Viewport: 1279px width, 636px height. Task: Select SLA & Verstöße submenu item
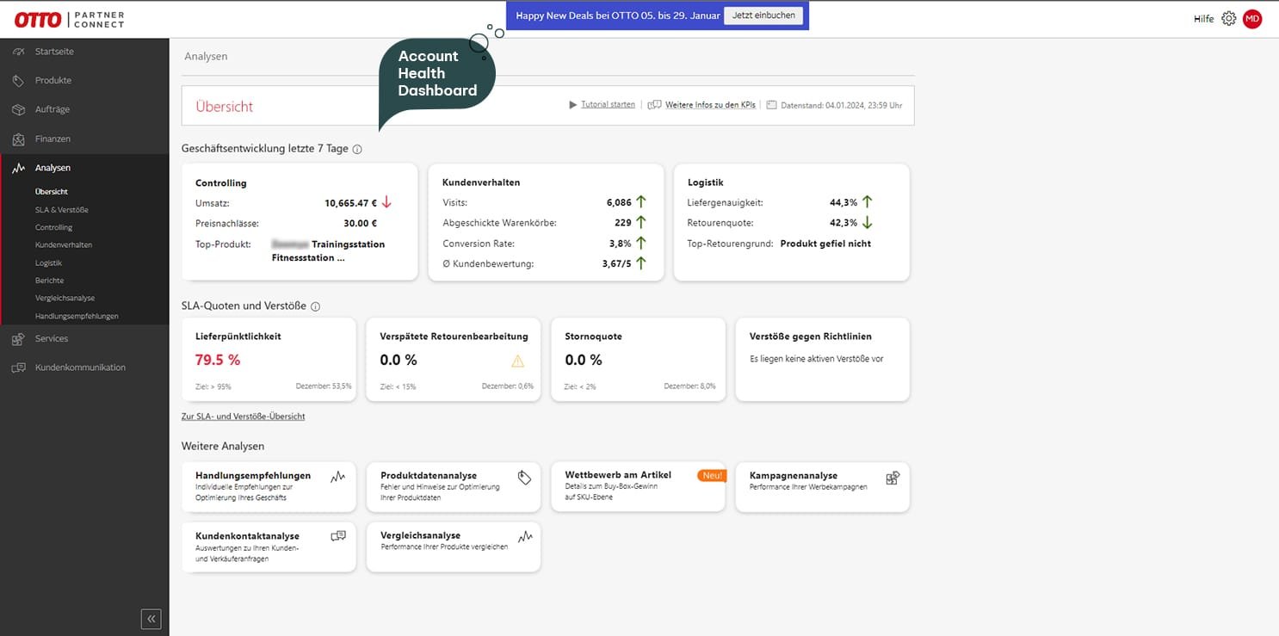61,210
